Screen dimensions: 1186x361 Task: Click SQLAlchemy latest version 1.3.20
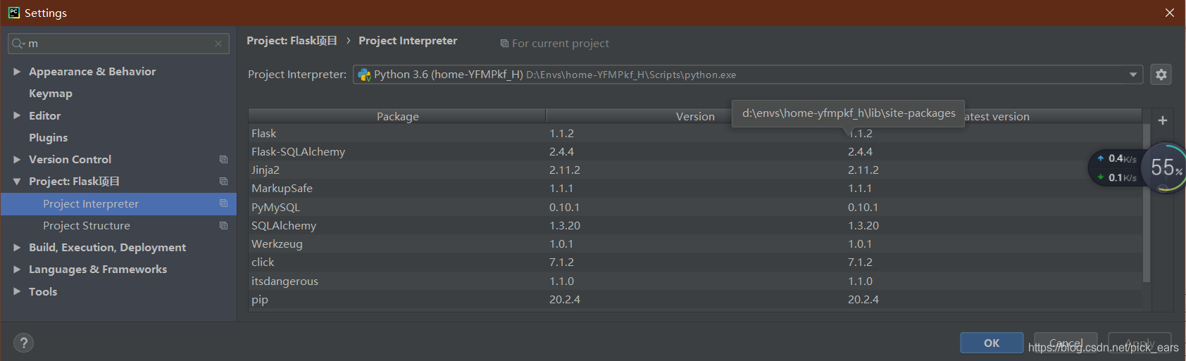coord(863,226)
